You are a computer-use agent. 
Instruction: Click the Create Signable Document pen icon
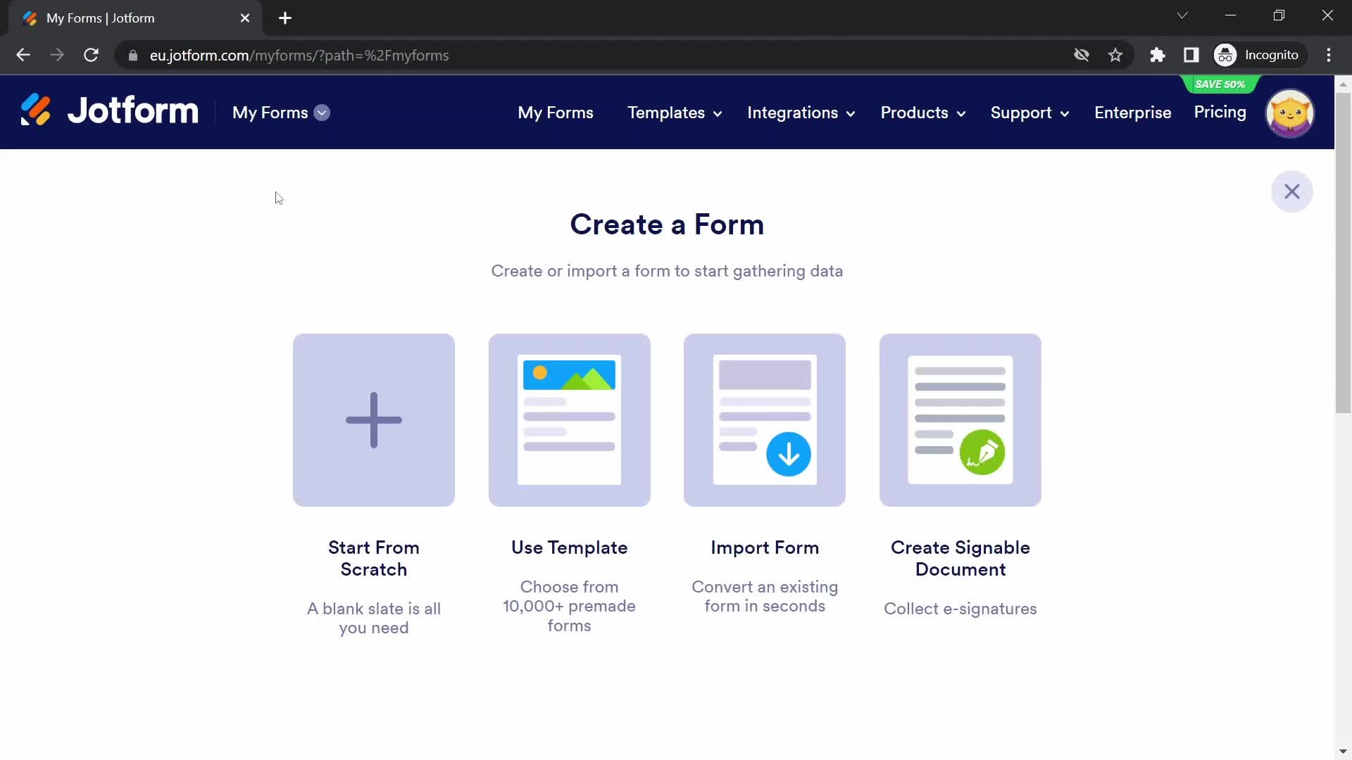(x=982, y=452)
